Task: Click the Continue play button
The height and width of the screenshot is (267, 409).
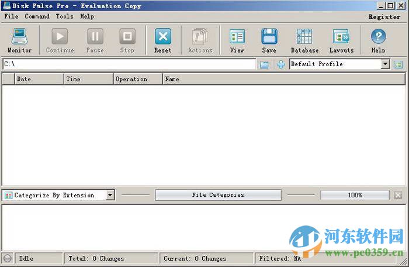Action: [x=60, y=40]
